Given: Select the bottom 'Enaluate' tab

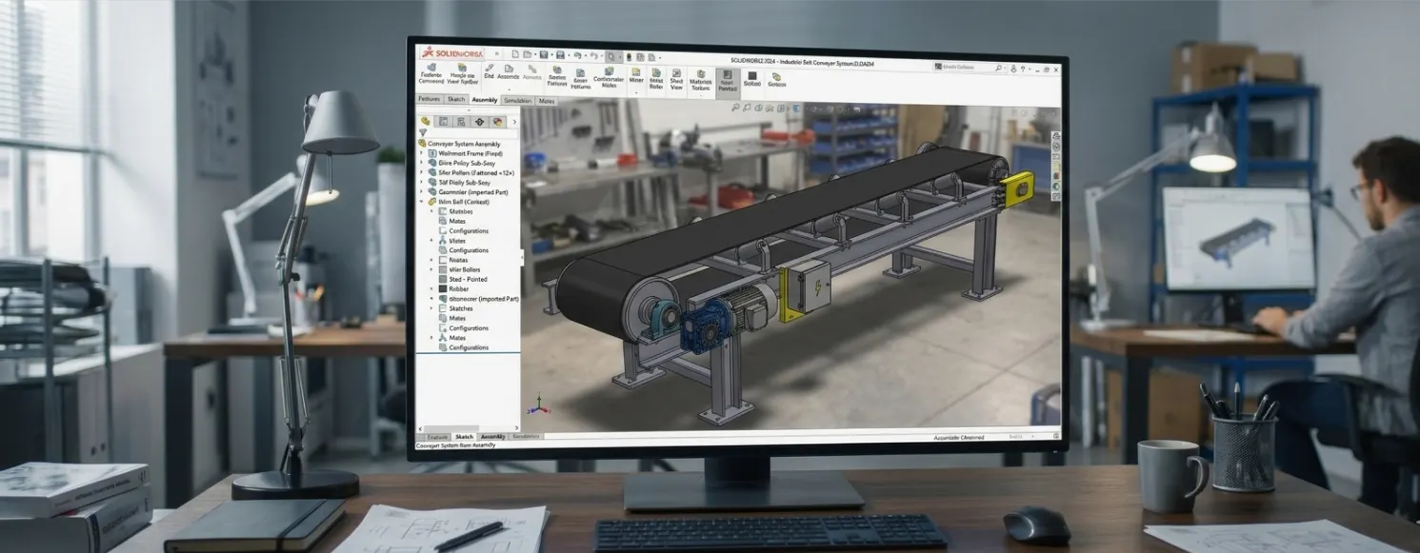Looking at the screenshot, I should tap(437, 437).
